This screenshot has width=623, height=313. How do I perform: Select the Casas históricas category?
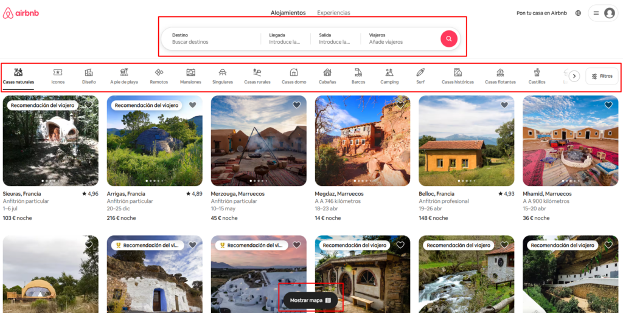458,76
